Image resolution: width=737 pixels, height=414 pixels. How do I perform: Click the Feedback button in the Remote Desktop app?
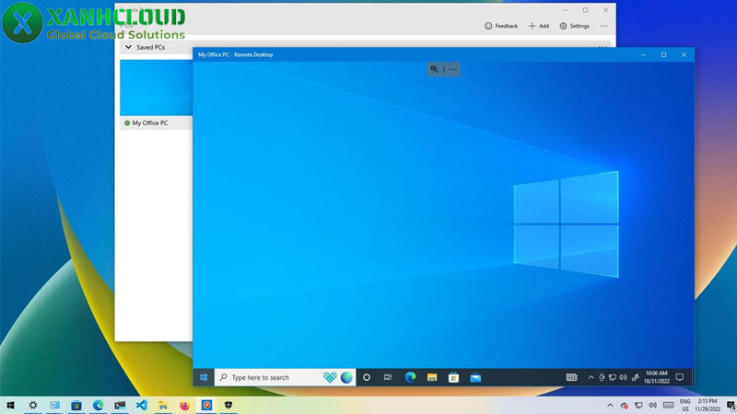501,26
